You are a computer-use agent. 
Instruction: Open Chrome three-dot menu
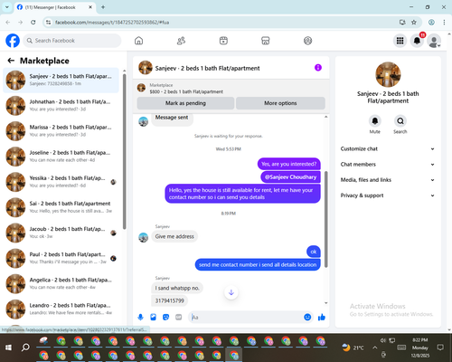click(x=444, y=23)
